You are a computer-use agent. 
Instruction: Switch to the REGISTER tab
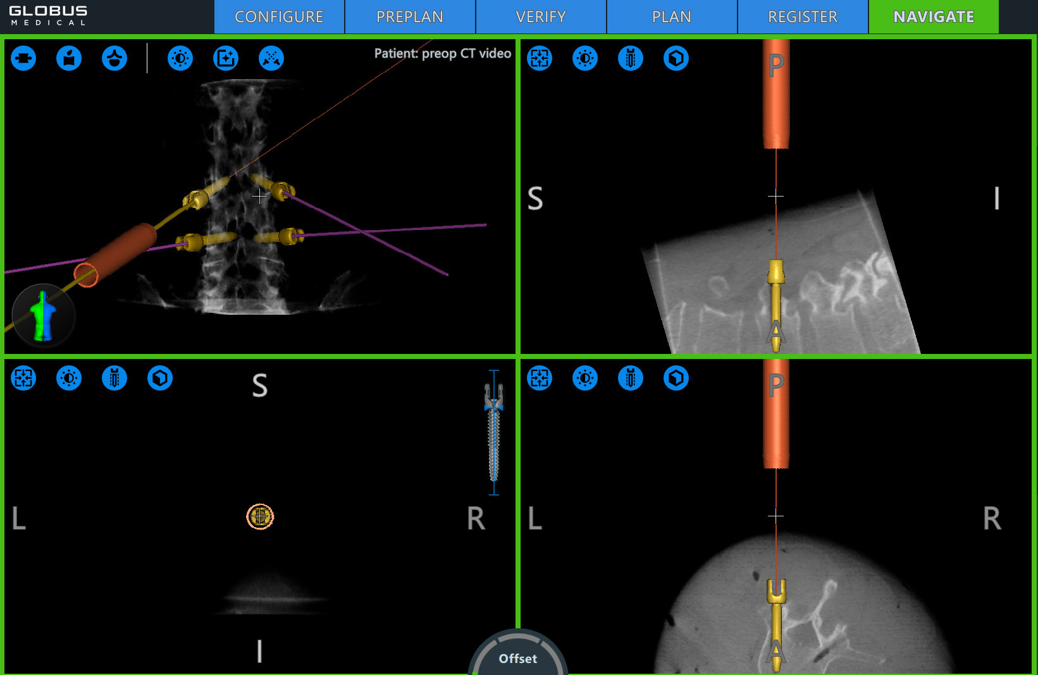(803, 16)
